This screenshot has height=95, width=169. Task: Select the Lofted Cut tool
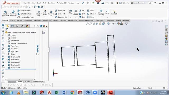pos(60,14)
